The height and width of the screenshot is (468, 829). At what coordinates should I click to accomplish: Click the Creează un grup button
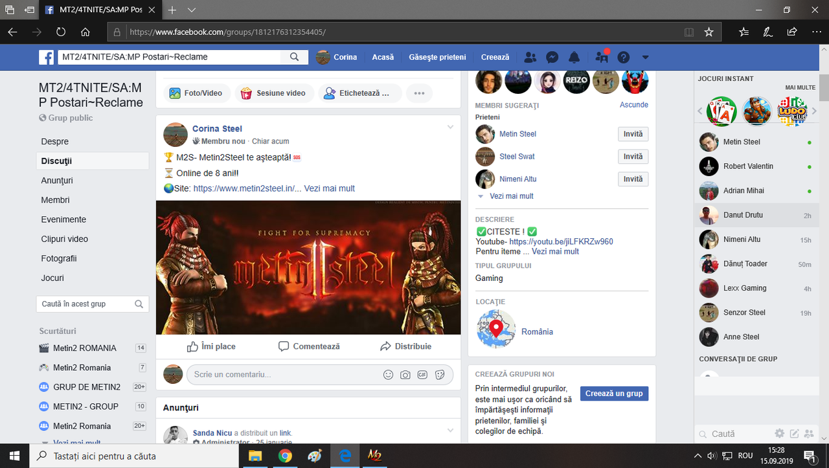coord(614,394)
